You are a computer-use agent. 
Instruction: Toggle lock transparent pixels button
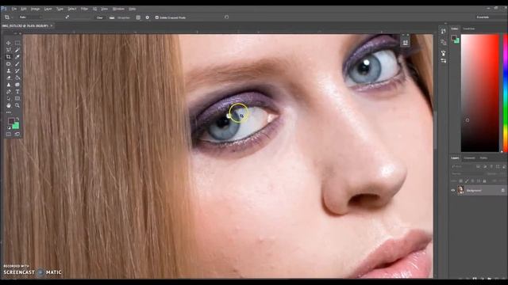460,181
